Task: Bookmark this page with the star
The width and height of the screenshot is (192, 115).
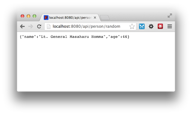Action: click(x=132, y=26)
